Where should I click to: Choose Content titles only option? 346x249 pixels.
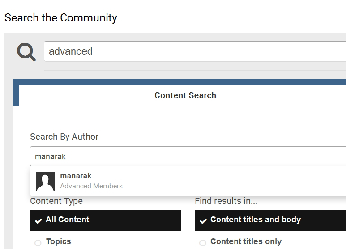coord(240,242)
